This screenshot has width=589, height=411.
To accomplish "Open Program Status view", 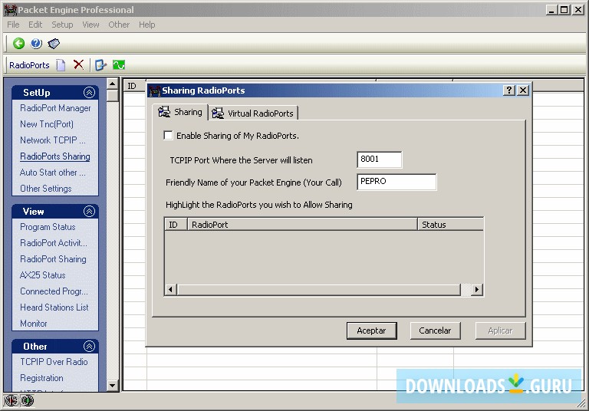I will pos(48,227).
